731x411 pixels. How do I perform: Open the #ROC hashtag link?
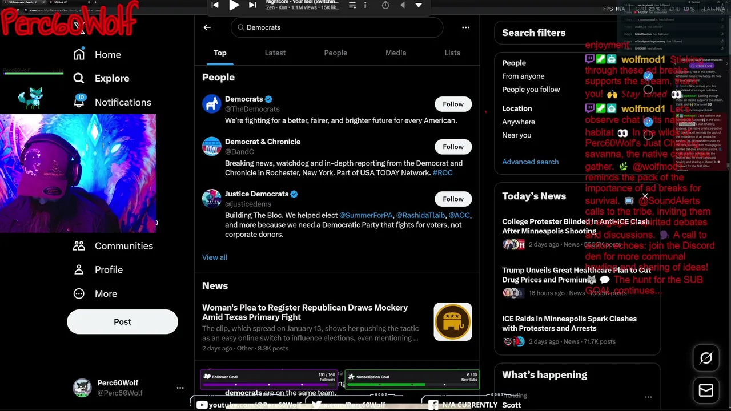(x=443, y=172)
